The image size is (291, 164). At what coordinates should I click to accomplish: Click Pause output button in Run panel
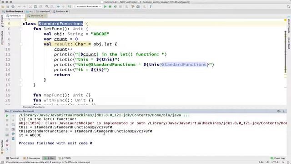[7, 125]
